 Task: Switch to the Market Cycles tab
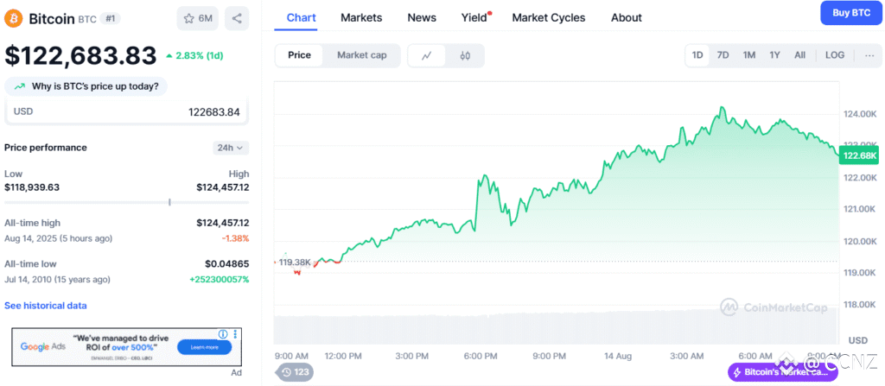pos(549,18)
